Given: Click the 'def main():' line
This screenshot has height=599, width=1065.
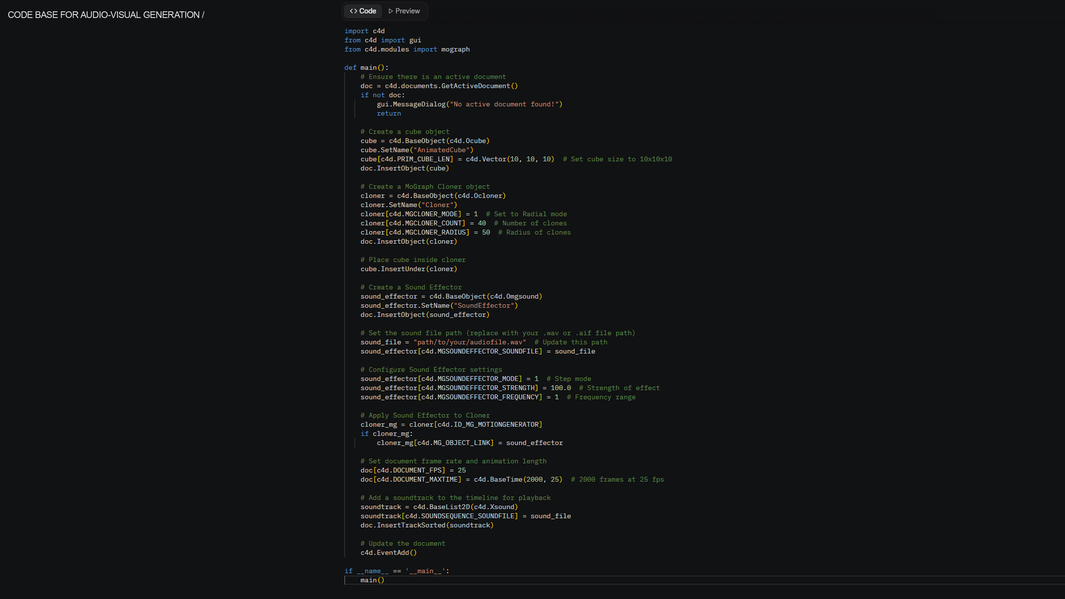Looking at the screenshot, I should [366, 68].
